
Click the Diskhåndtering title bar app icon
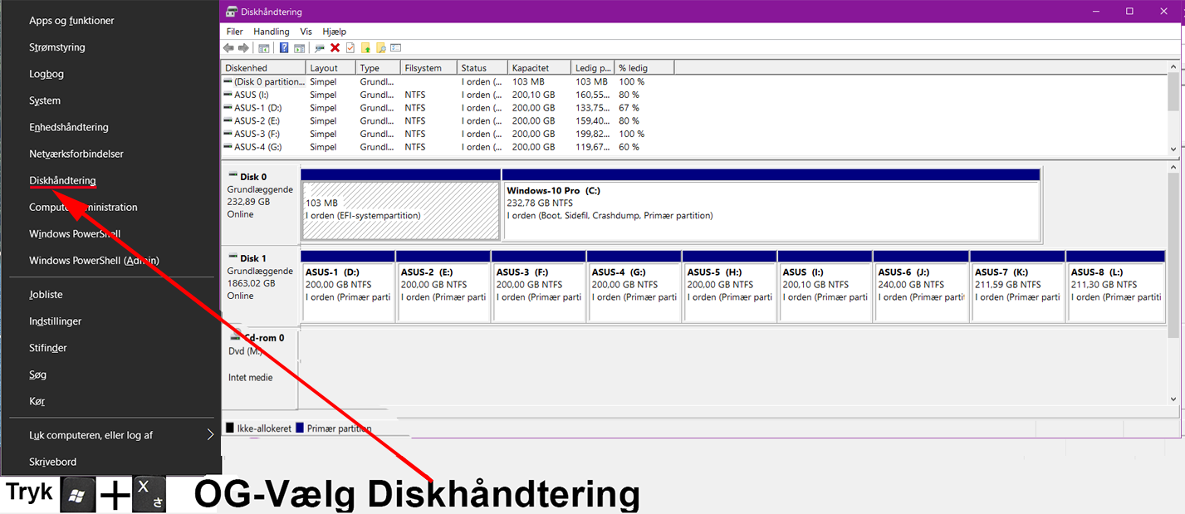(232, 12)
